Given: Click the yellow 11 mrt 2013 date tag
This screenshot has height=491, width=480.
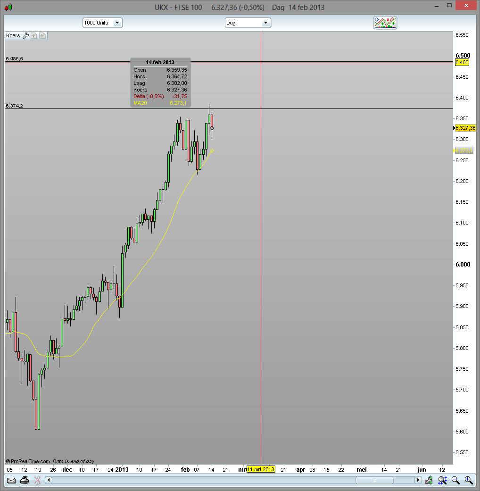Looking at the screenshot, I should pyautogui.click(x=261, y=469).
